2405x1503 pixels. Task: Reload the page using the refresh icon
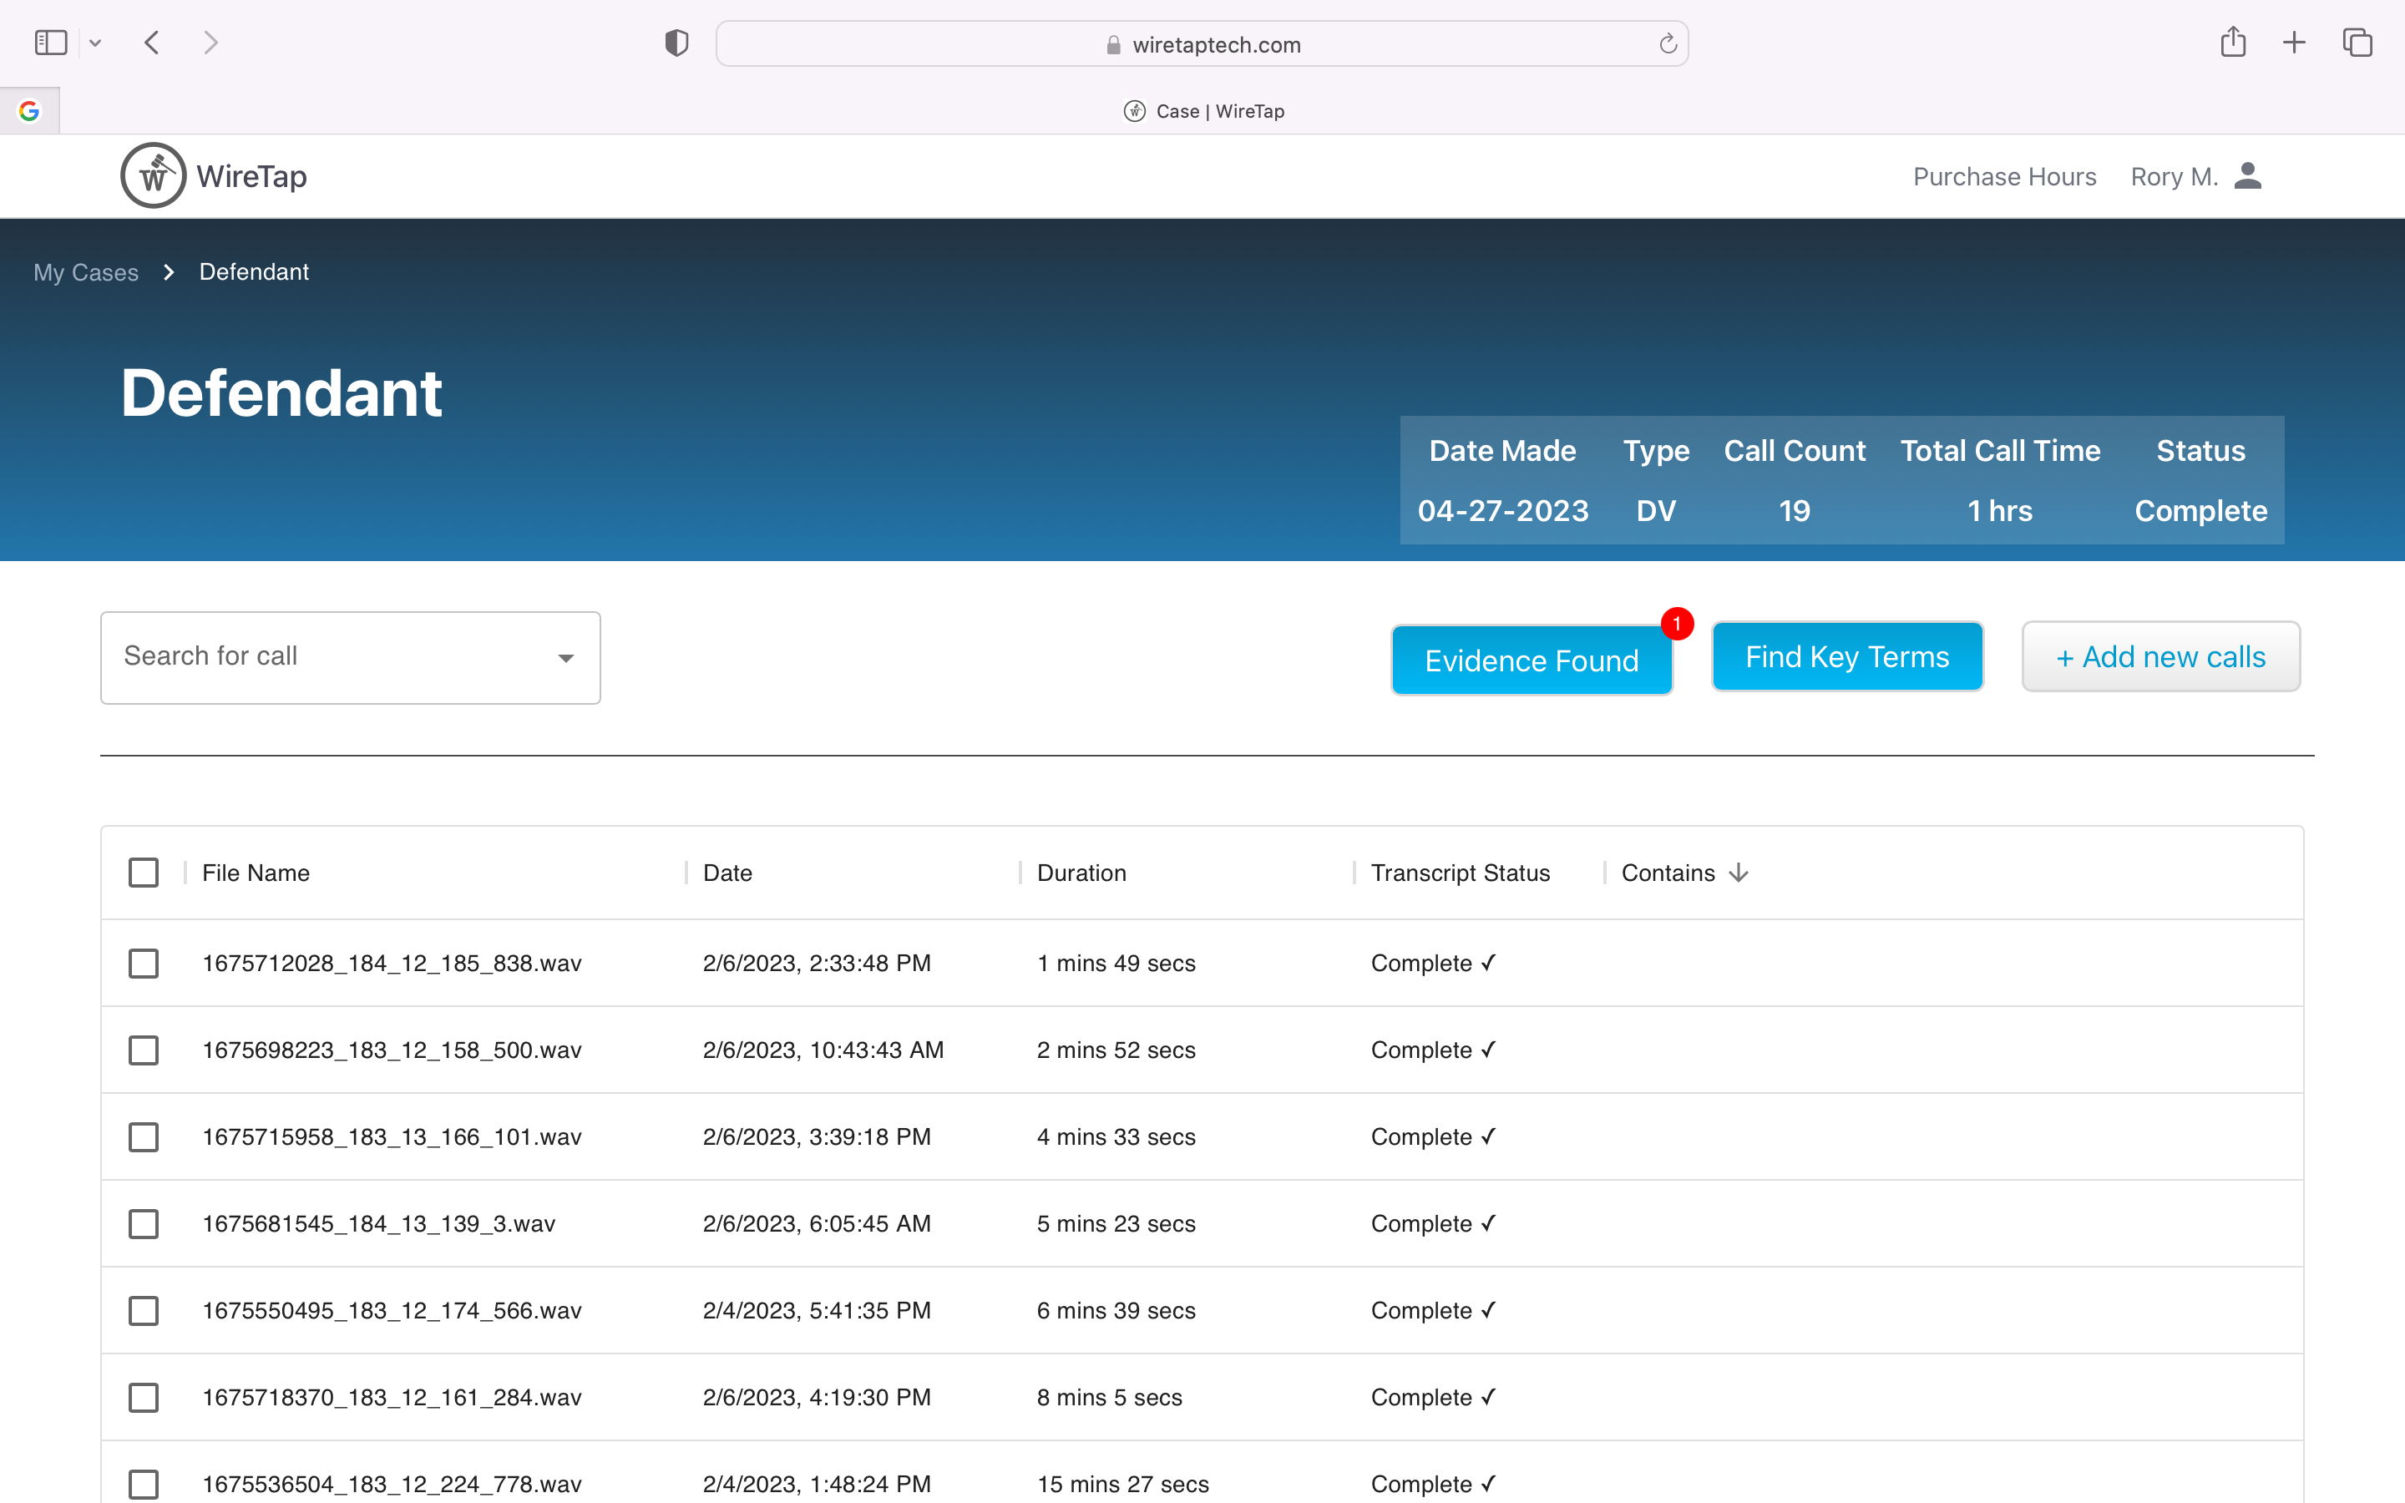pyautogui.click(x=1667, y=43)
